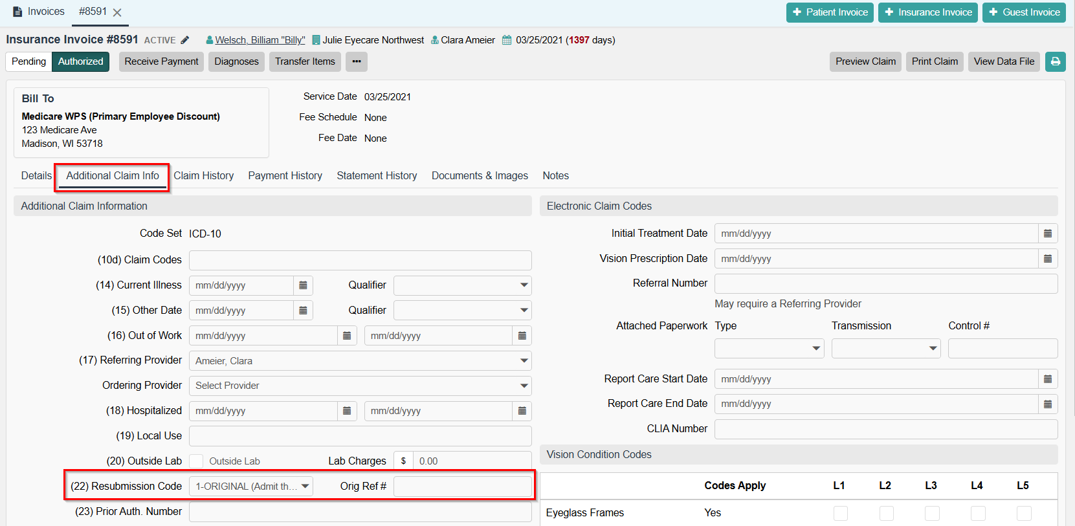Open calendar picker for Initial Treatment Date
The image size is (1075, 526).
[x=1047, y=234]
